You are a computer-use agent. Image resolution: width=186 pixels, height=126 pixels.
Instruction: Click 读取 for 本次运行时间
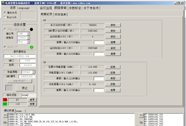[113, 25]
